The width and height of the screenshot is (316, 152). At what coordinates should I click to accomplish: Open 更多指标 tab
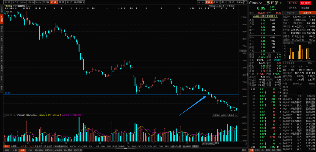(x=187, y=146)
